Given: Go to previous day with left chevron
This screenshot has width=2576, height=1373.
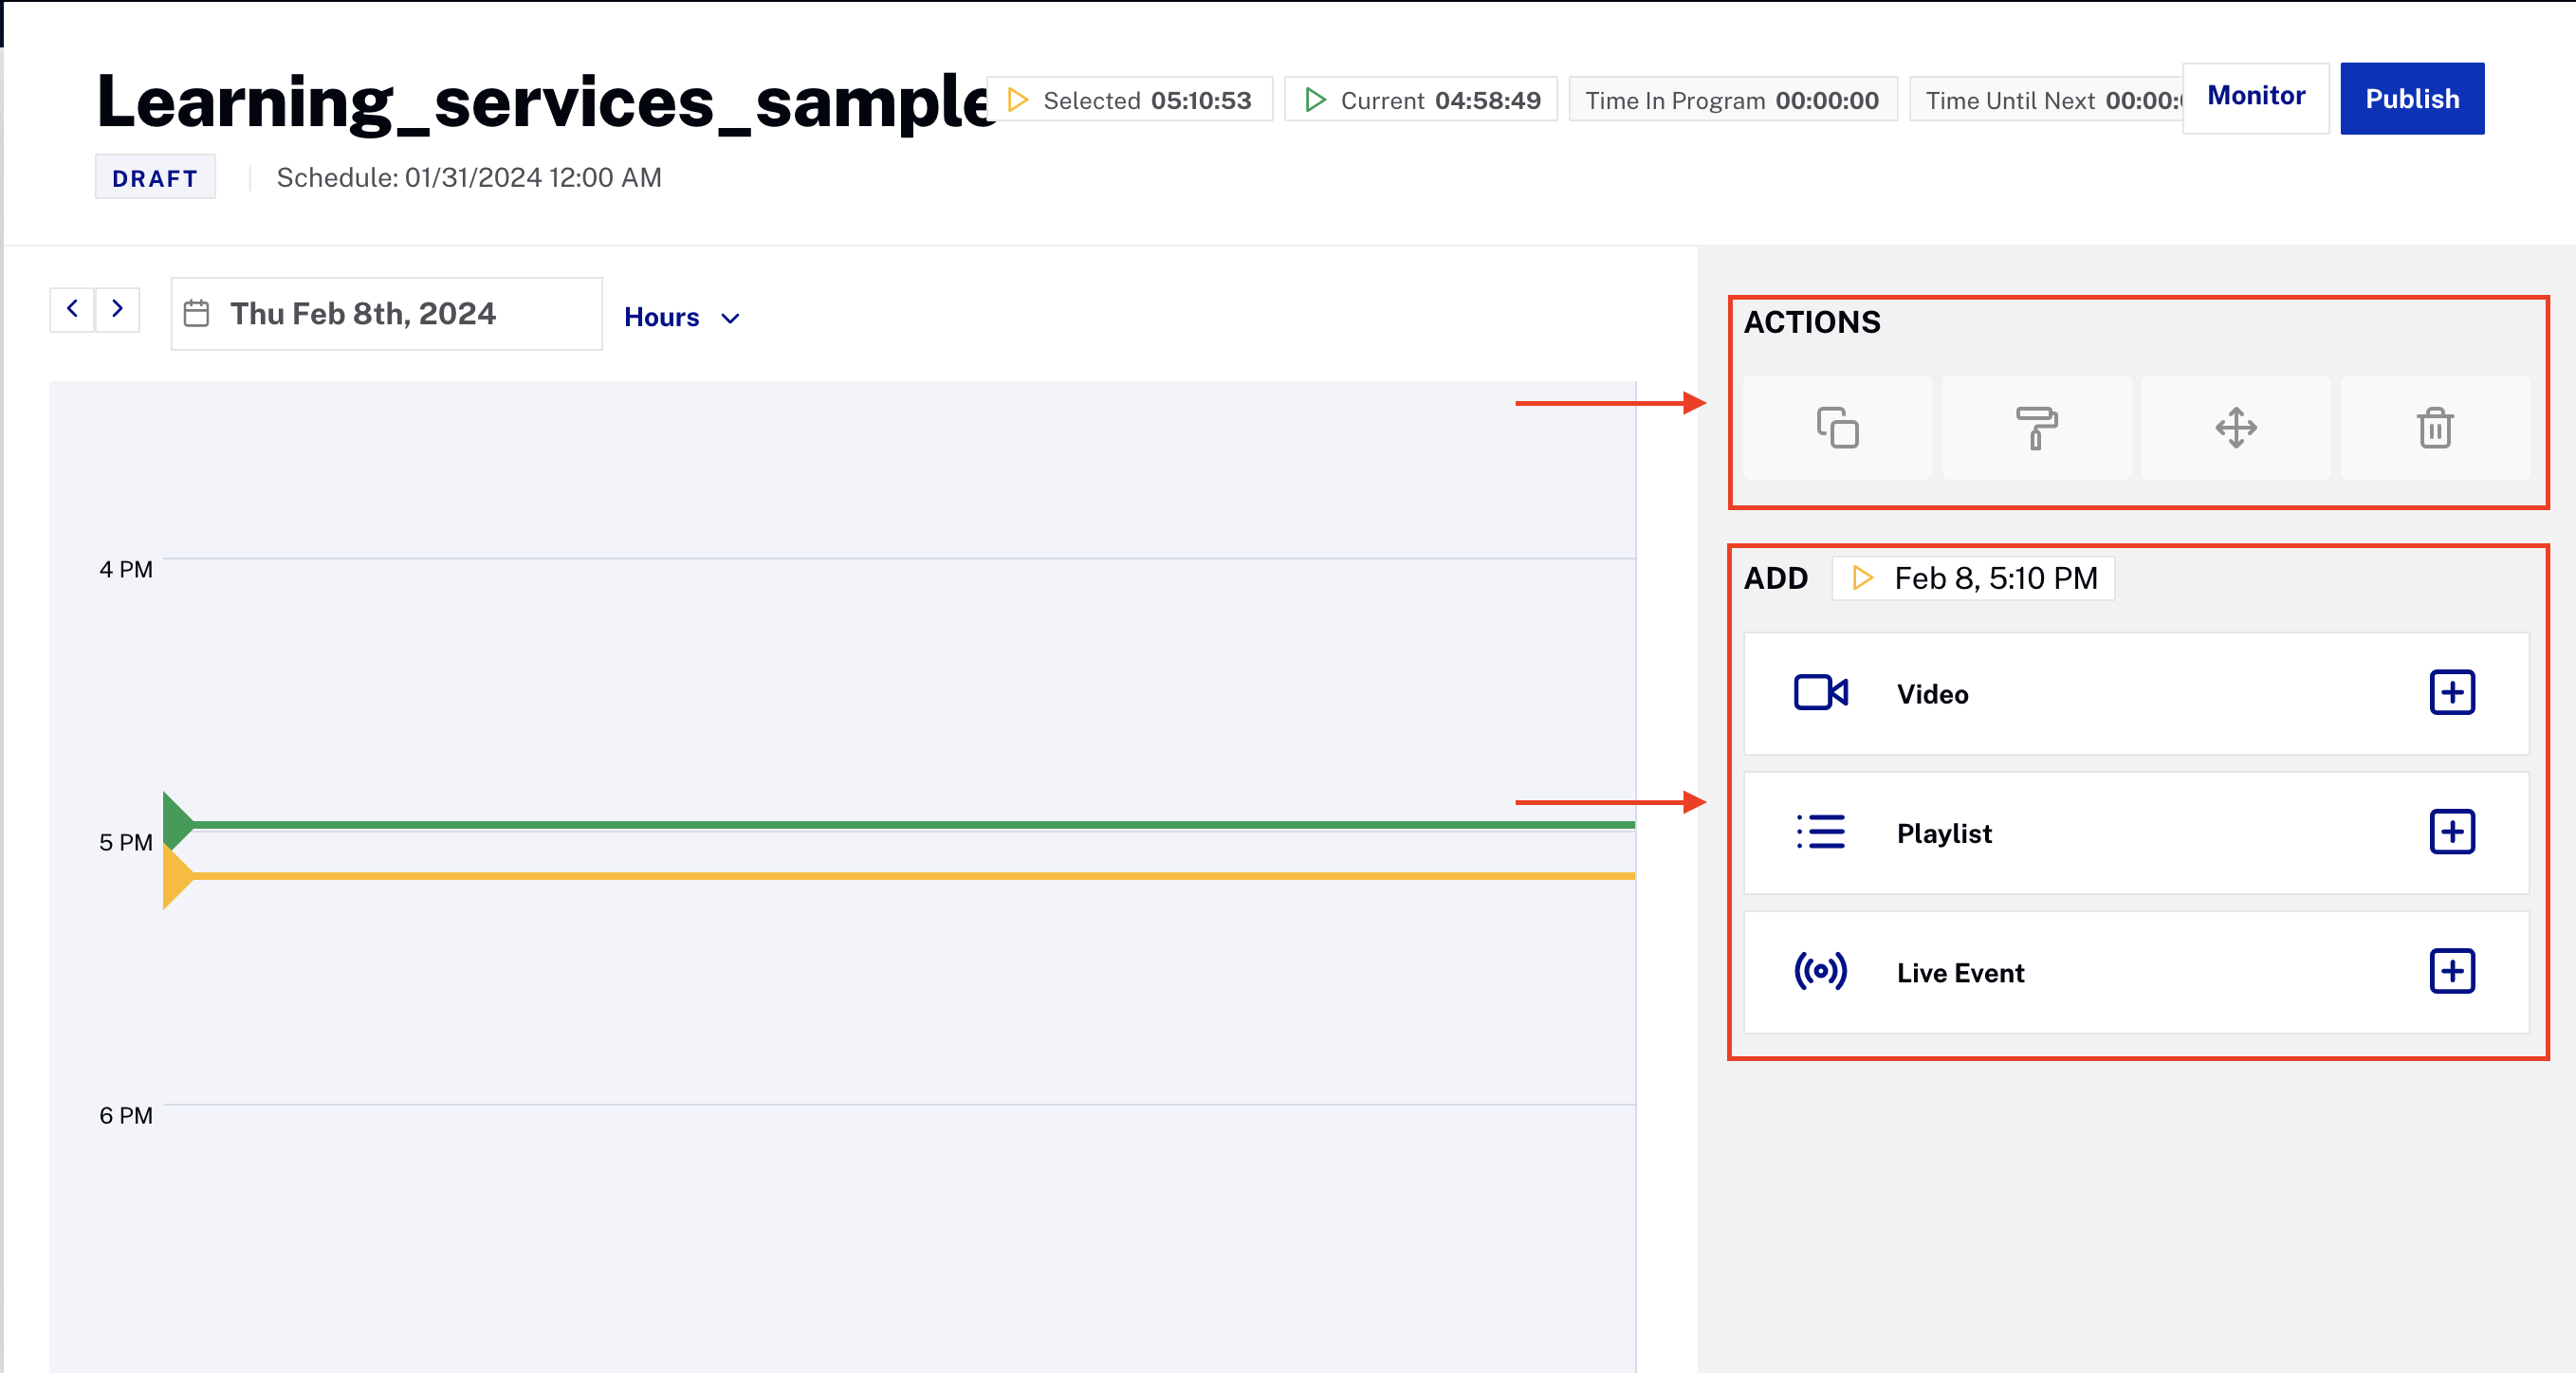Looking at the screenshot, I should click(72, 309).
